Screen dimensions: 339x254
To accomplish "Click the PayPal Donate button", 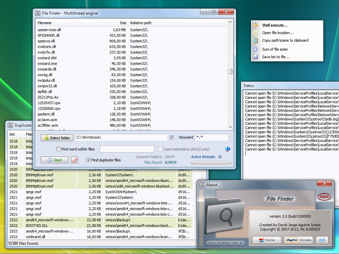I will pos(298,240).
